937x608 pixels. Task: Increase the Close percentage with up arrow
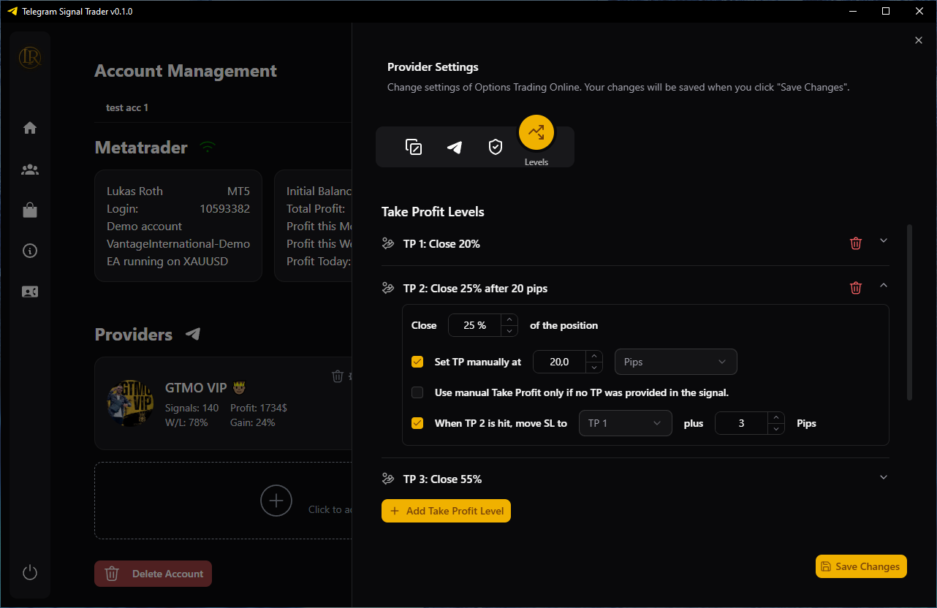pyautogui.click(x=509, y=320)
